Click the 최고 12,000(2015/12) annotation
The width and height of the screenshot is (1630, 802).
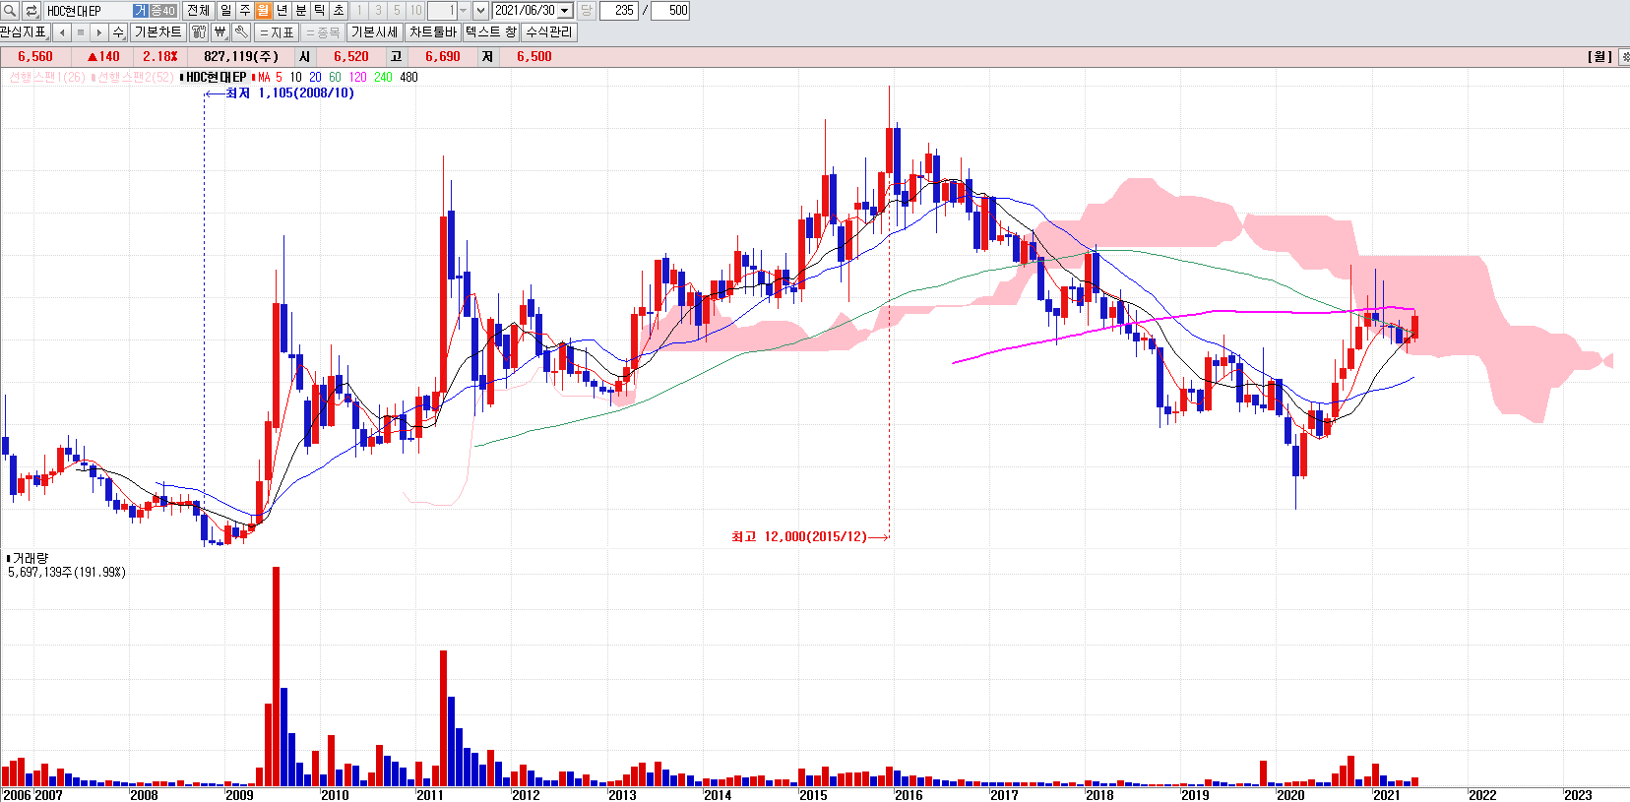pyautogui.click(x=799, y=536)
